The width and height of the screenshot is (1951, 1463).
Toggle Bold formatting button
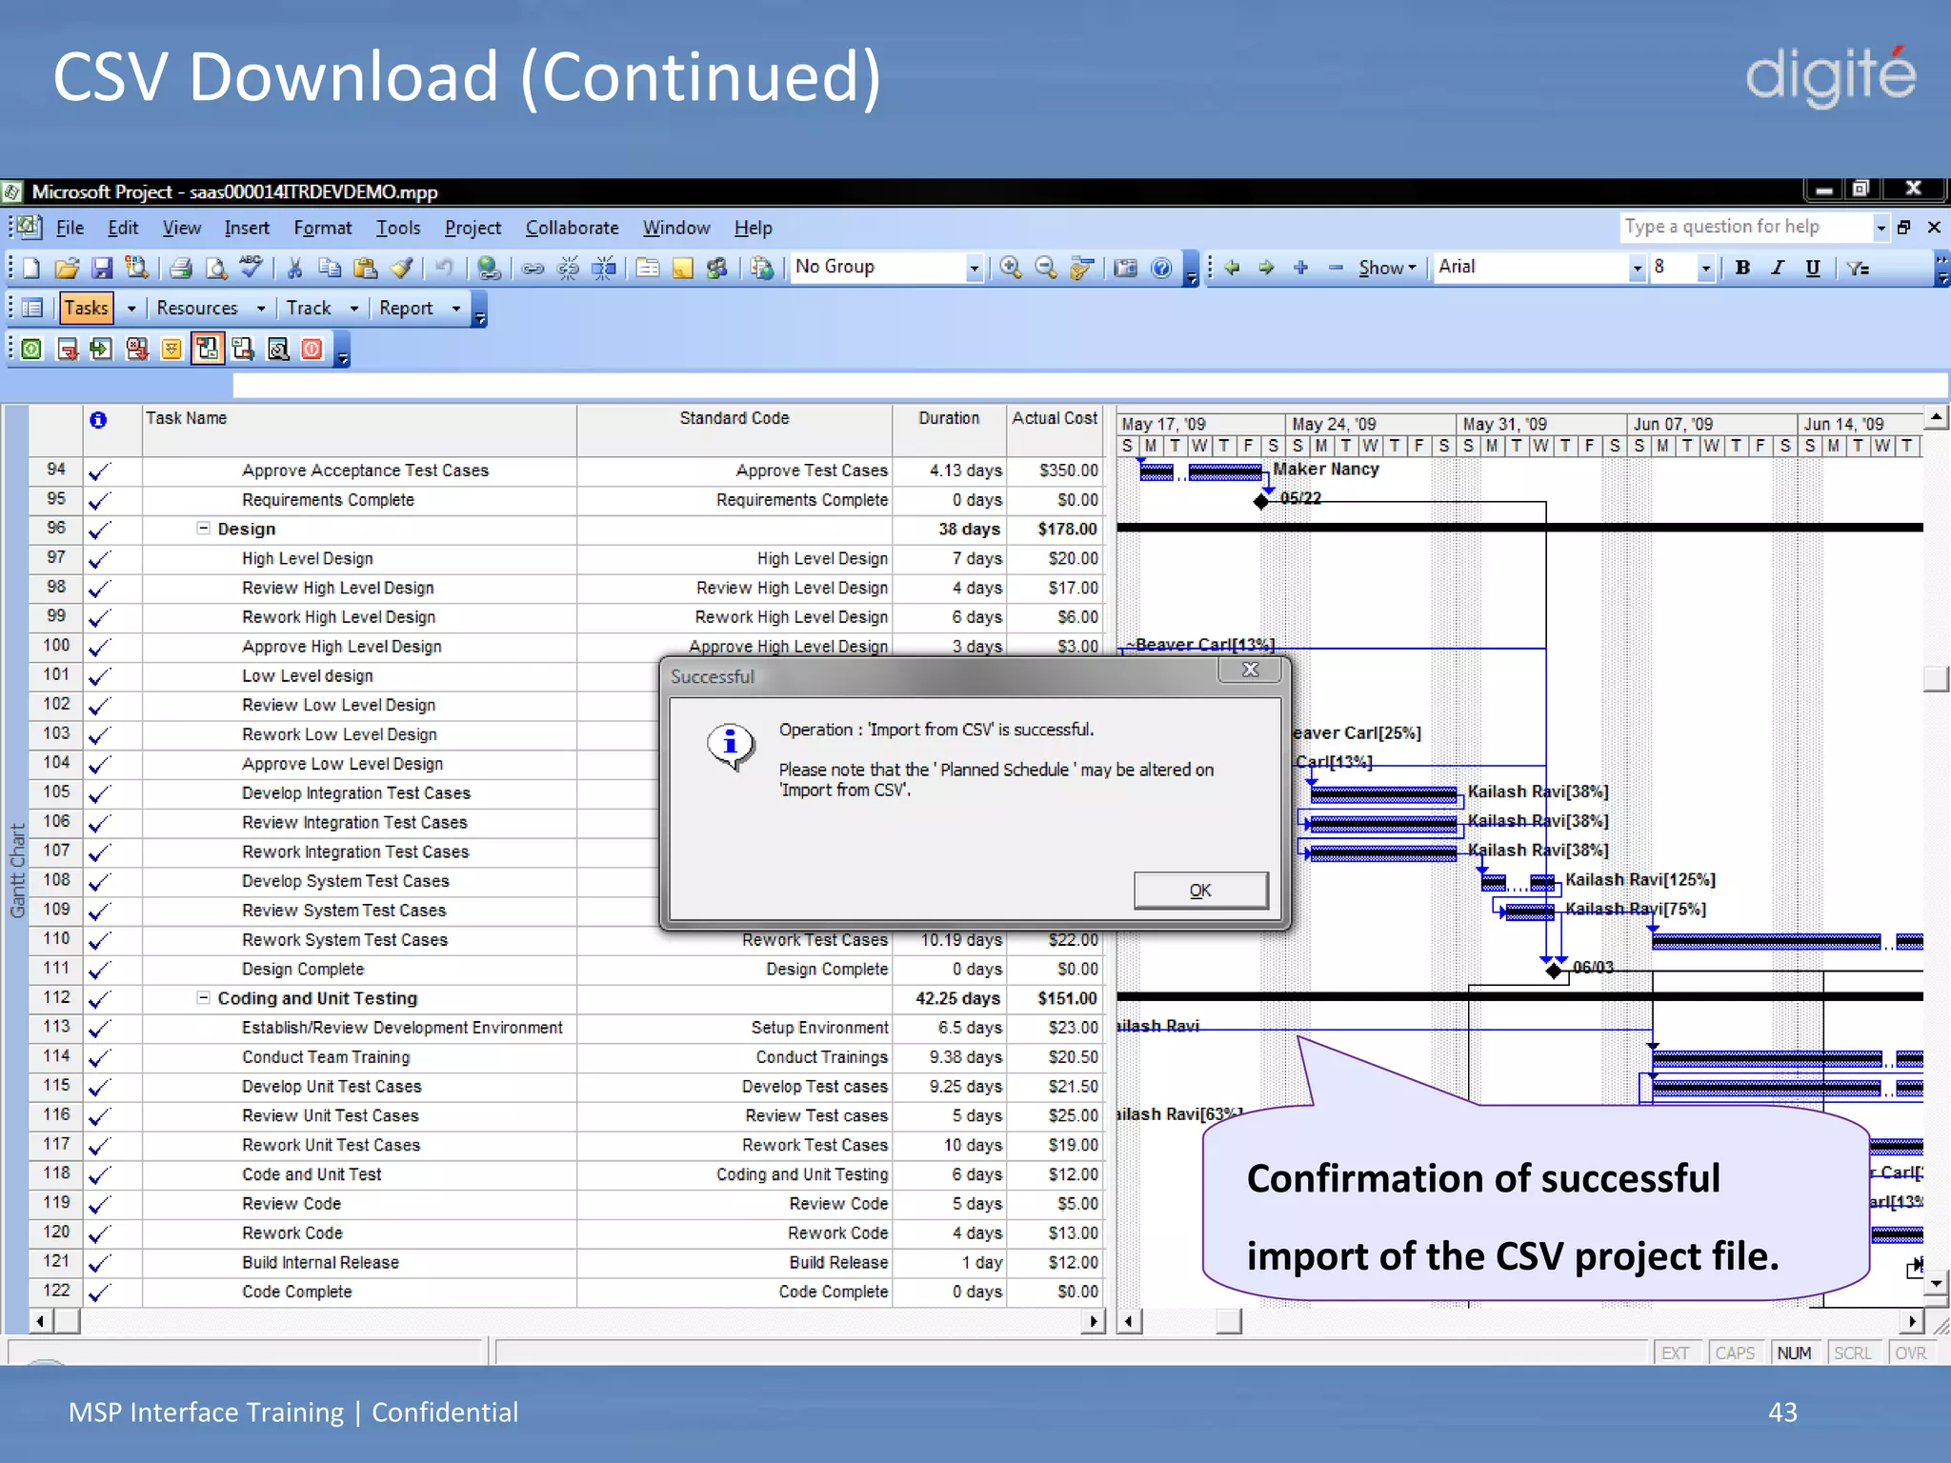[x=1742, y=268]
